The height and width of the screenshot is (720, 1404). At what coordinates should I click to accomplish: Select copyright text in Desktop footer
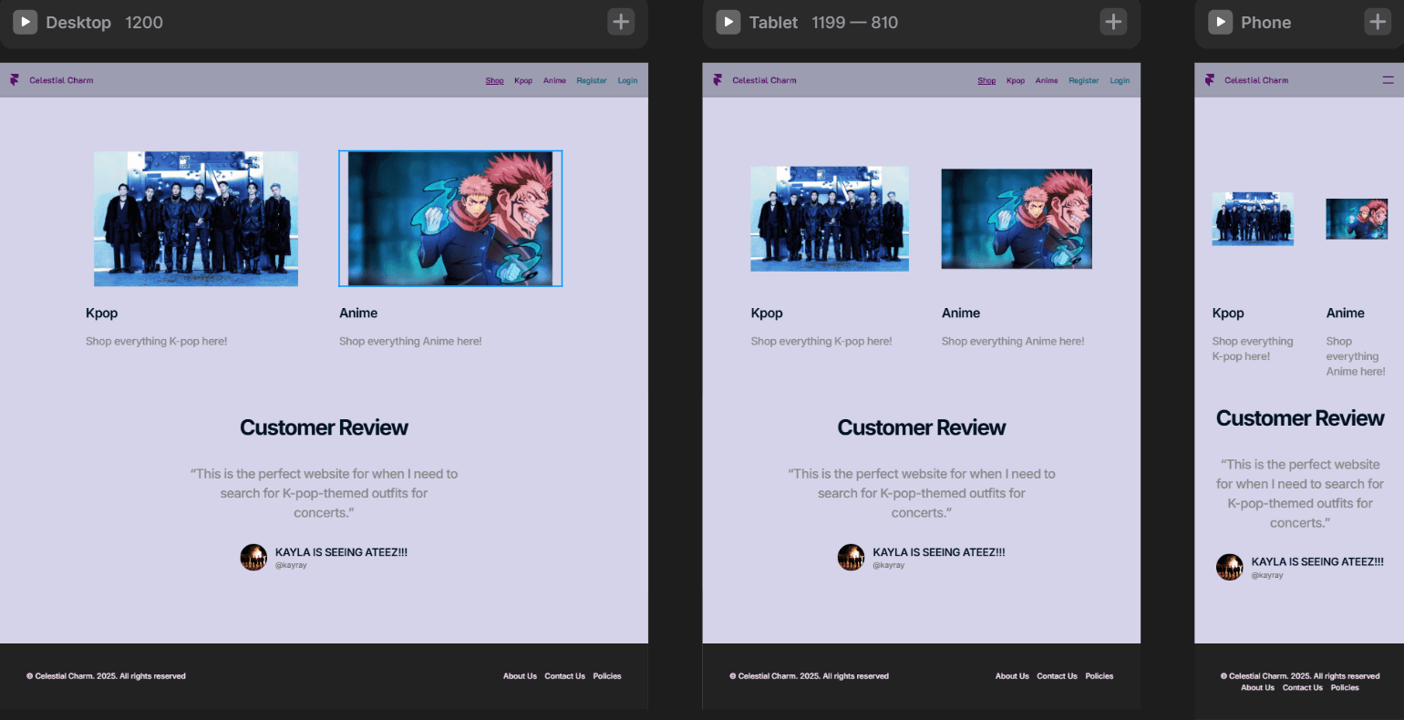(106, 676)
